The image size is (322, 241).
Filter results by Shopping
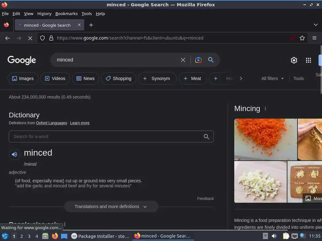[x=119, y=78]
